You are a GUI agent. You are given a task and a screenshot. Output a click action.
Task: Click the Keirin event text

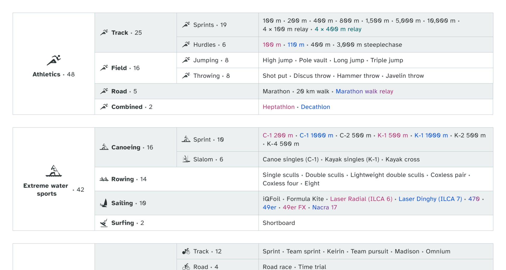(x=335, y=251)
